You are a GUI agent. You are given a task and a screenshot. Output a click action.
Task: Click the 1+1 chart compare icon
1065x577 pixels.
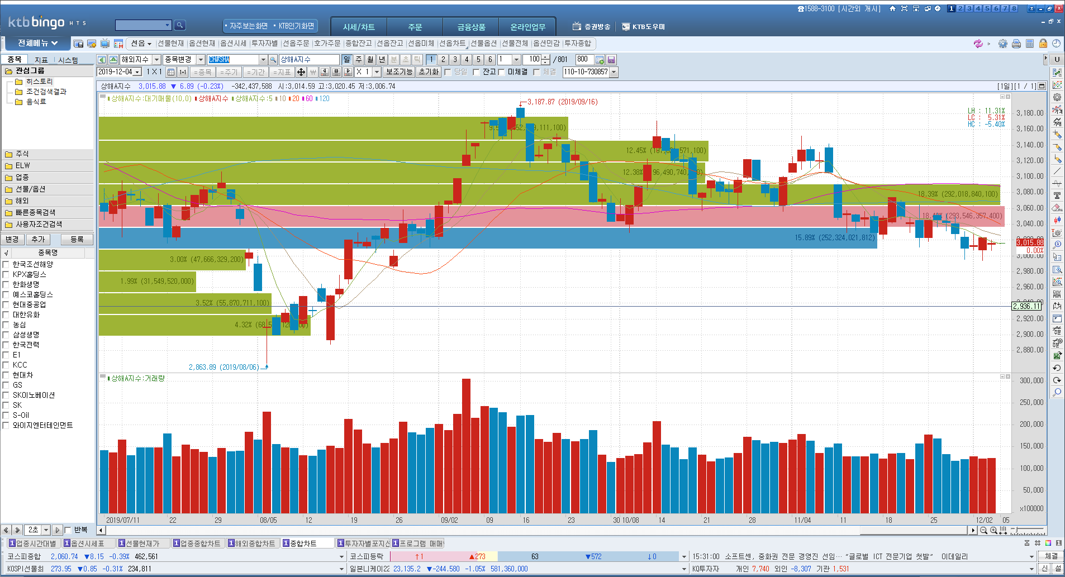coord(183,72)
